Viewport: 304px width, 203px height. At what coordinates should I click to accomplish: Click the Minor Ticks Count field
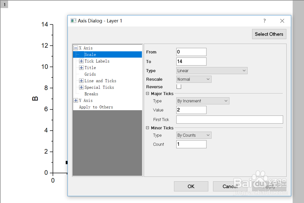pos(191,144)
